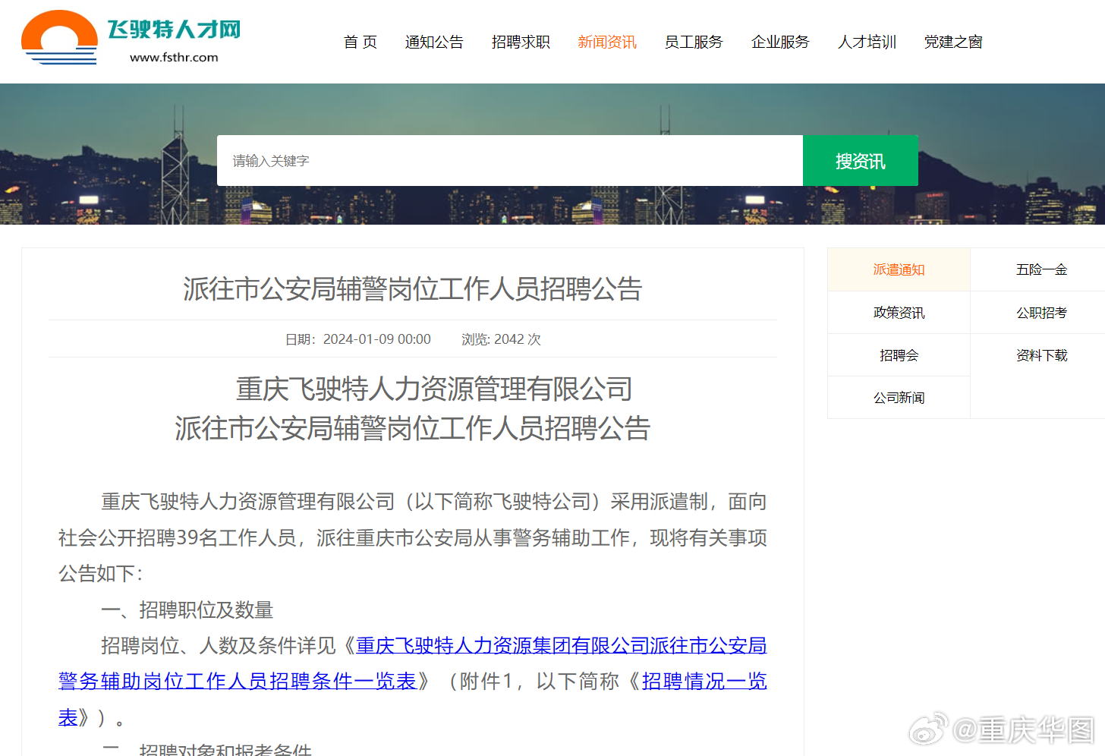The image size is (1105, 756).
Task: Select the 新闻资讯 menu item
Action: tap(607, 42)
